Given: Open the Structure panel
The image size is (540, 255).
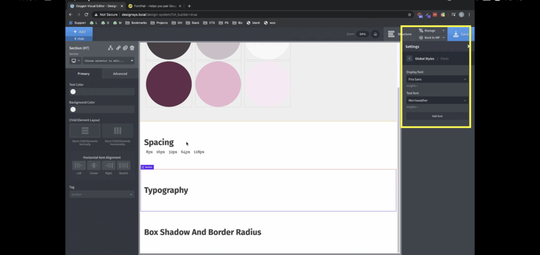Looking at the screenshot, I should [400, 34].
